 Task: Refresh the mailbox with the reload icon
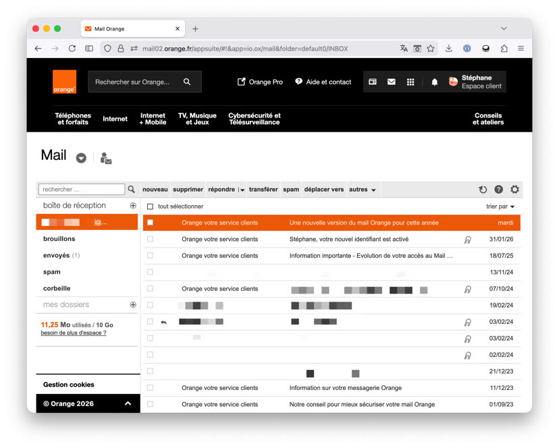(483, 189)
